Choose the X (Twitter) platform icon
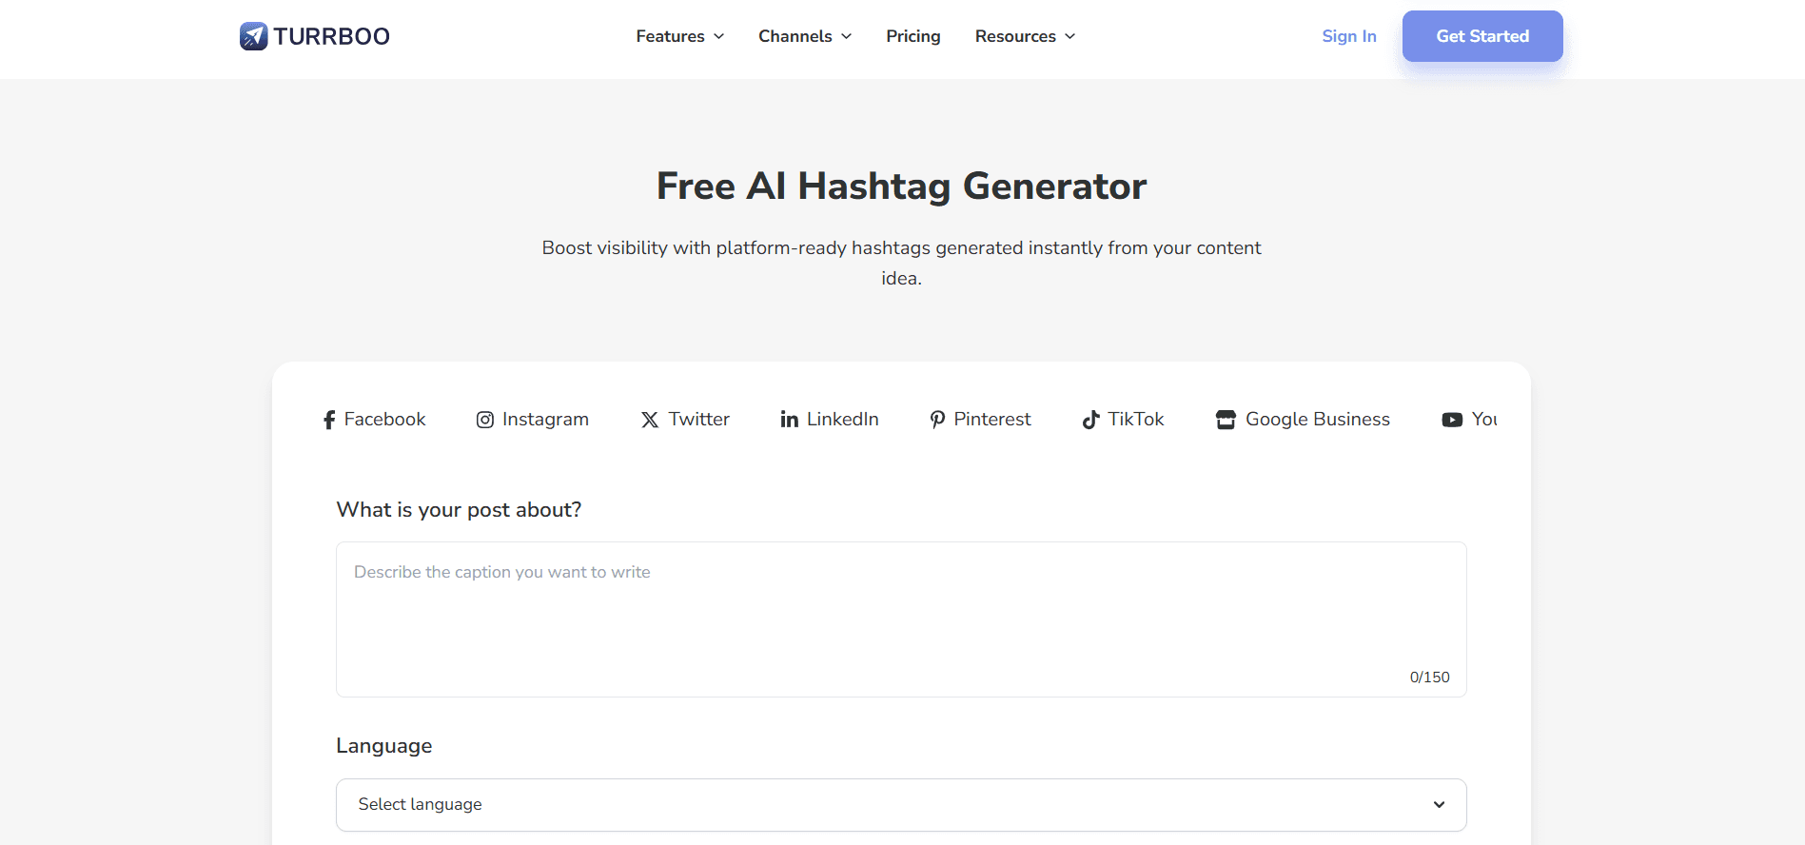Image resolution: width=1805 pixels, height=845 pixels. click(x=650, y=419)
